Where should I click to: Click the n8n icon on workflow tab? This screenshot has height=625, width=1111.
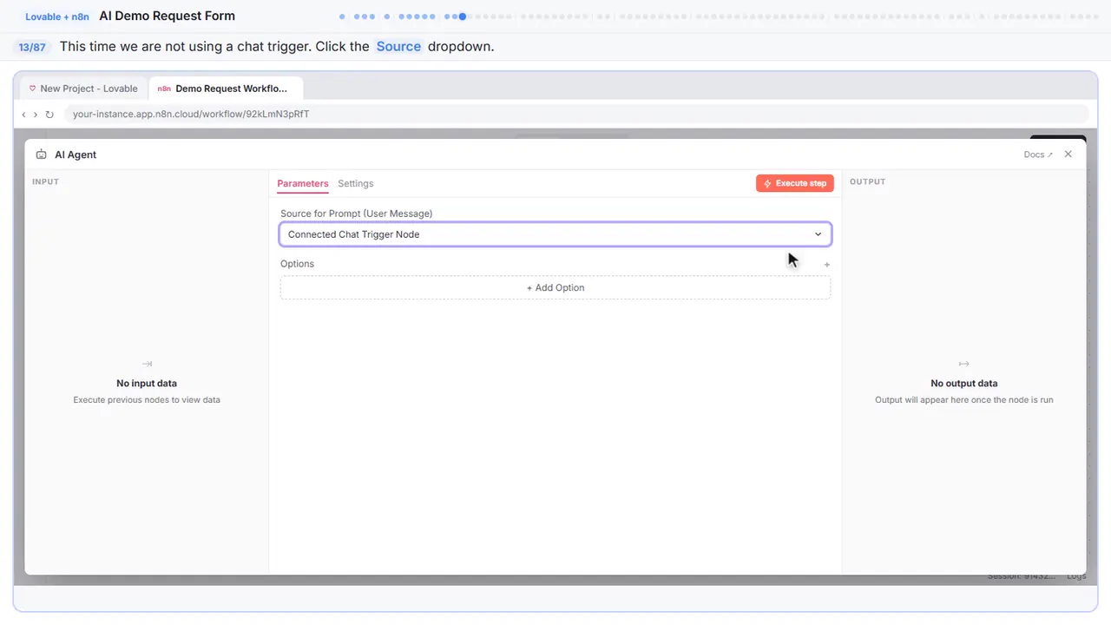click(x=164, y=89)
